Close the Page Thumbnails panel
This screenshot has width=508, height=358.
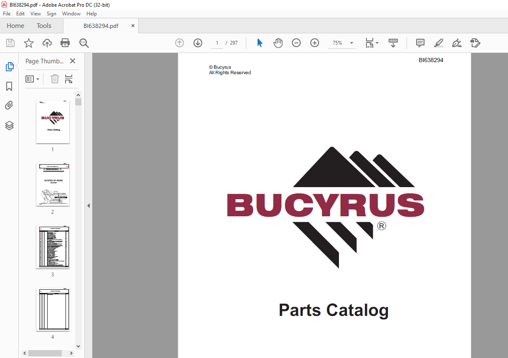pos(73,61)
